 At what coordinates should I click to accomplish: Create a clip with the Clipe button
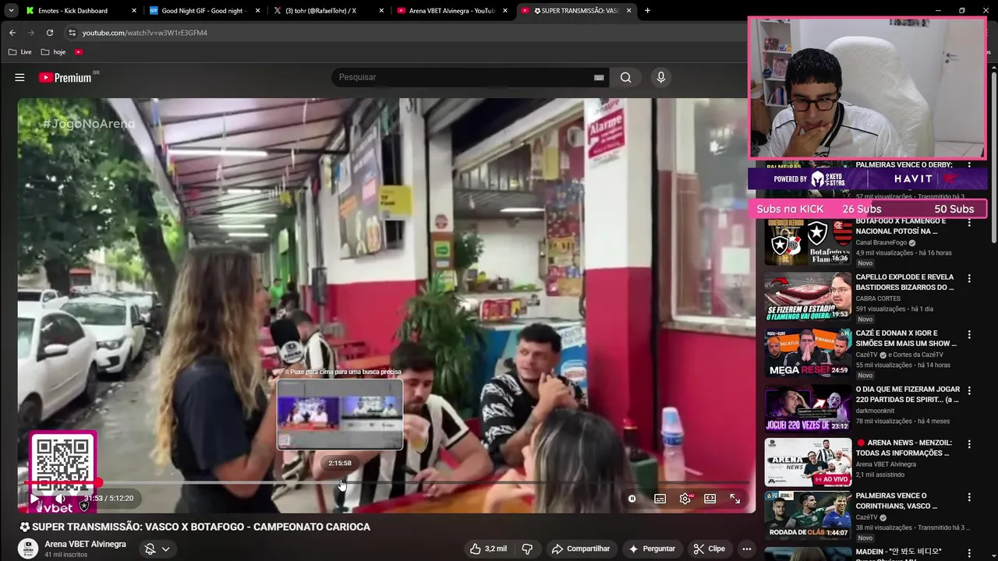(710, 549)
